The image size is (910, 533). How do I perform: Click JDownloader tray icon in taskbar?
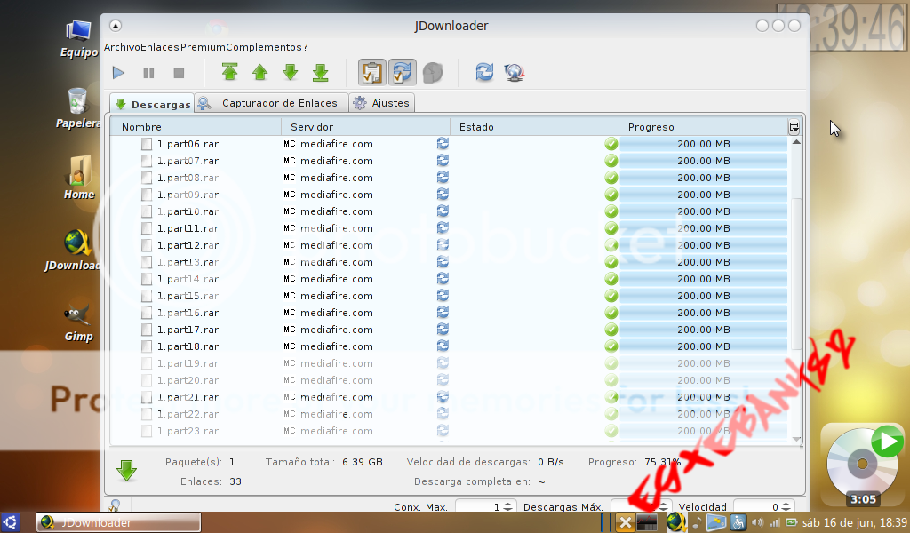tap(675, 522)
